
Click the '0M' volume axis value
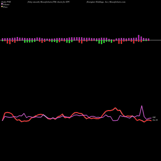[x=154, y=118]
